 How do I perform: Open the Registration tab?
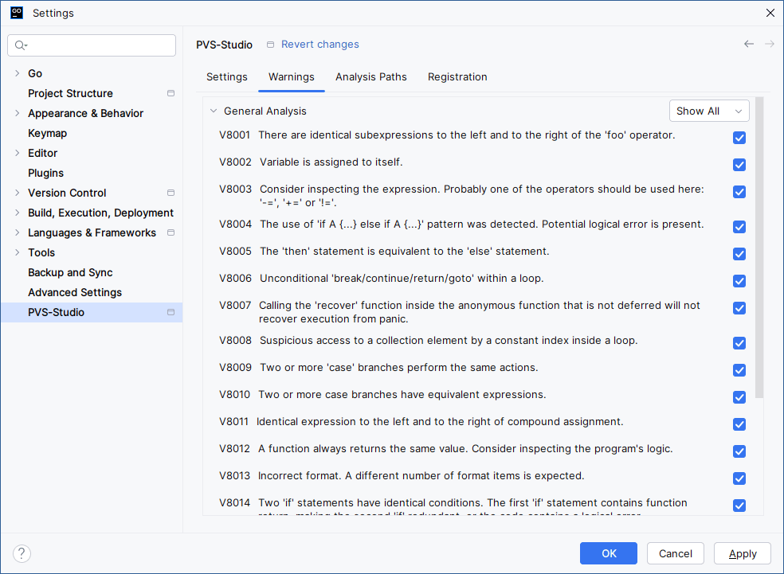(x=457, y=77)
